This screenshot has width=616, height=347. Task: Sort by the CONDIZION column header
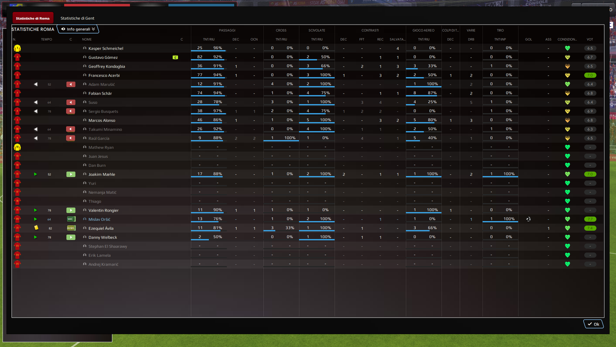tap(567, 40)
